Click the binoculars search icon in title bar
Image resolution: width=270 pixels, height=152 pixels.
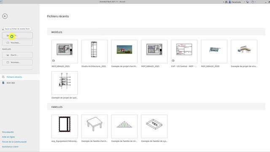(226, 2)
